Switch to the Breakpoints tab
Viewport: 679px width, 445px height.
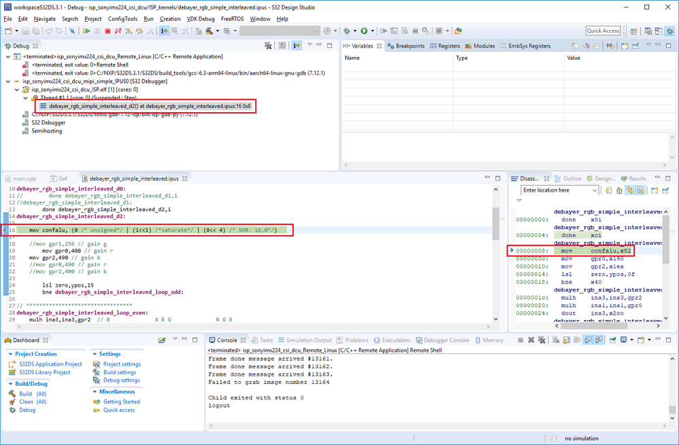[x=406, y=46]
